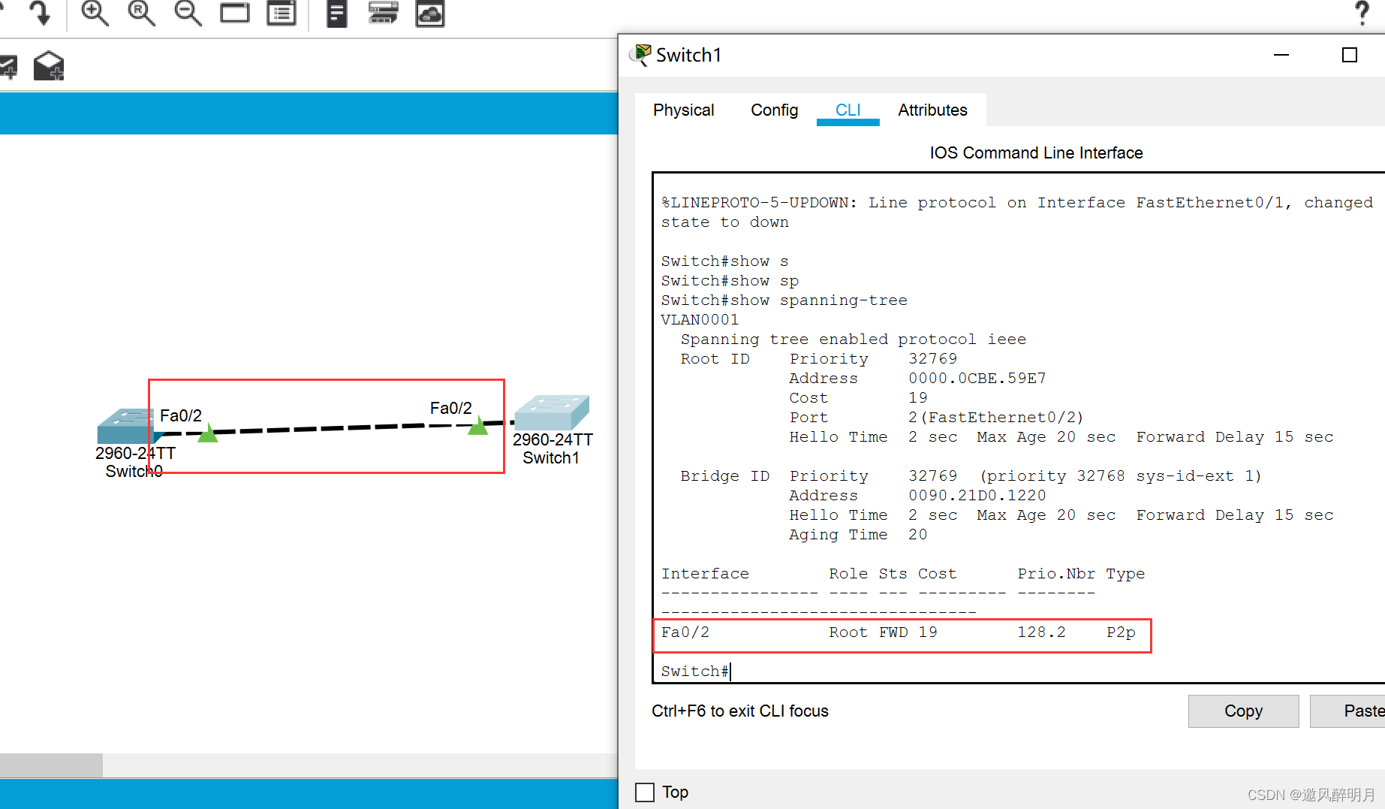Click the Zoom Out magnifier icon

point(188,13)
